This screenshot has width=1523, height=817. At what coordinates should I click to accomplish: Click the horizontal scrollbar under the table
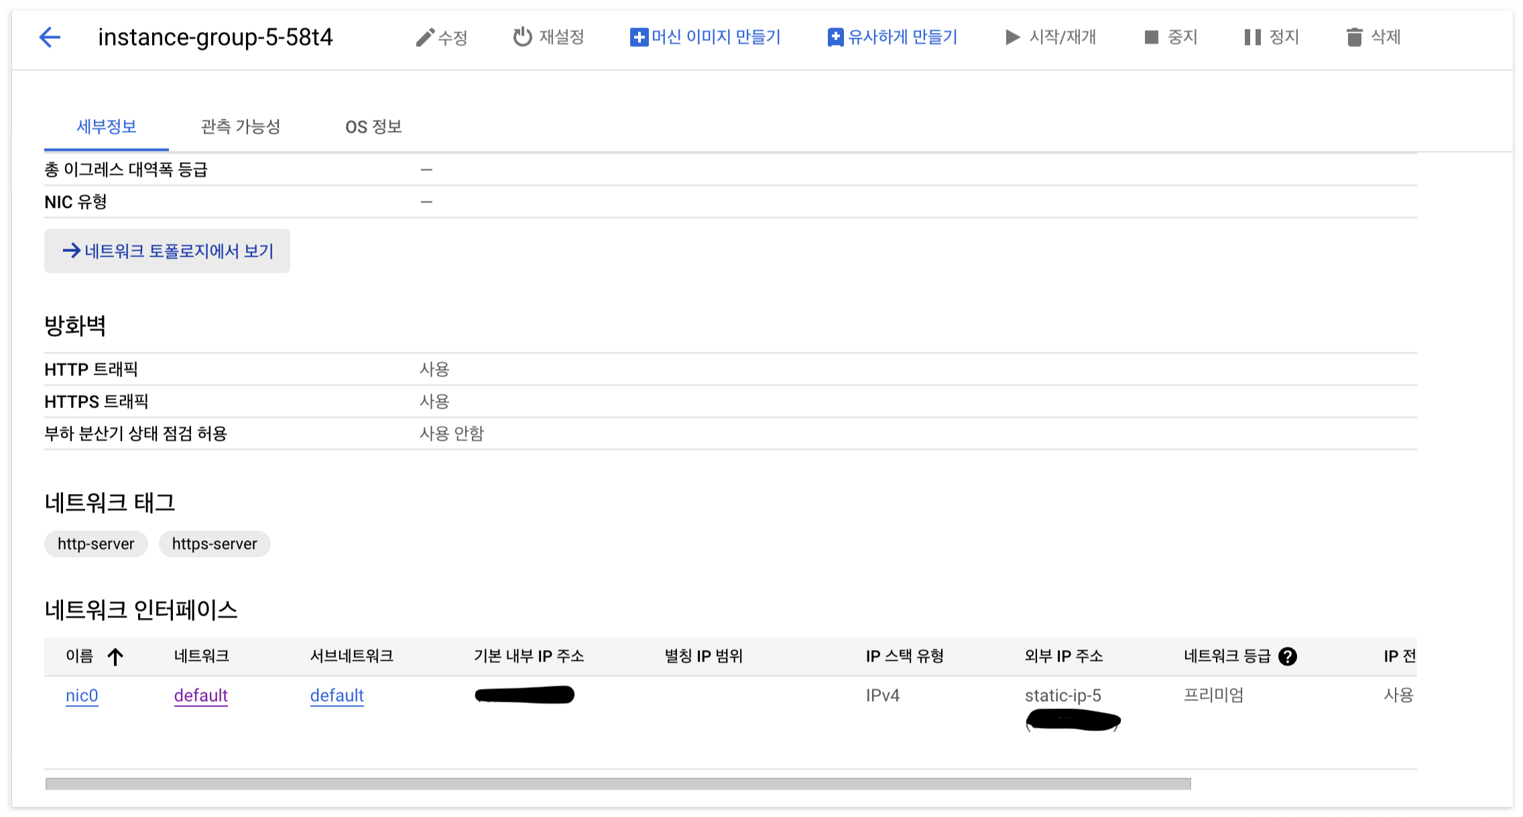(x=617, y=783)
